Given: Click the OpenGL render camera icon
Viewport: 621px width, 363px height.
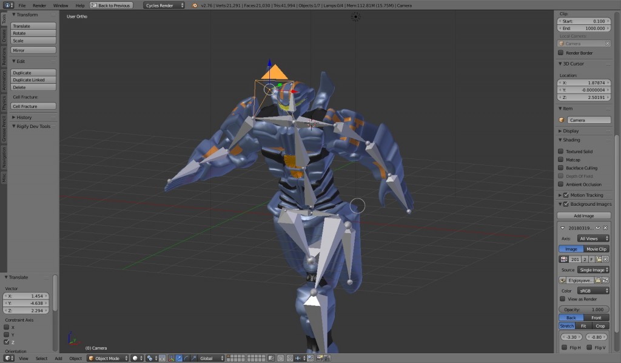Looking at the screenshot, I should (320, 358).
